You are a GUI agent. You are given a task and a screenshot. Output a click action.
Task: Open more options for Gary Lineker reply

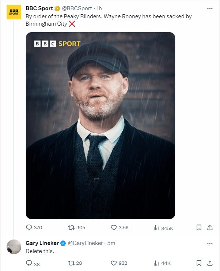click(209, 243)
